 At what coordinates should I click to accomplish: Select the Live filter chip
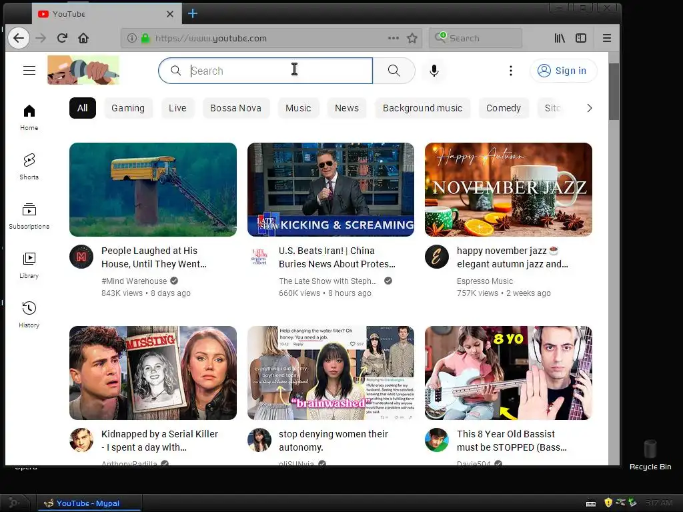pos(177,108)
